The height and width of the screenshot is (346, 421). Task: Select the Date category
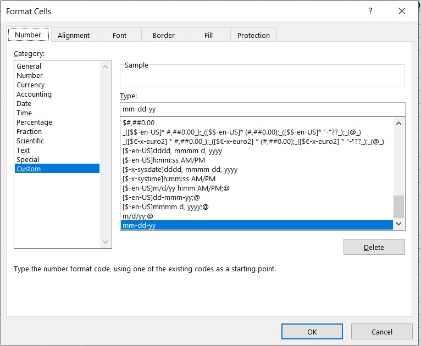coord(57,104)
